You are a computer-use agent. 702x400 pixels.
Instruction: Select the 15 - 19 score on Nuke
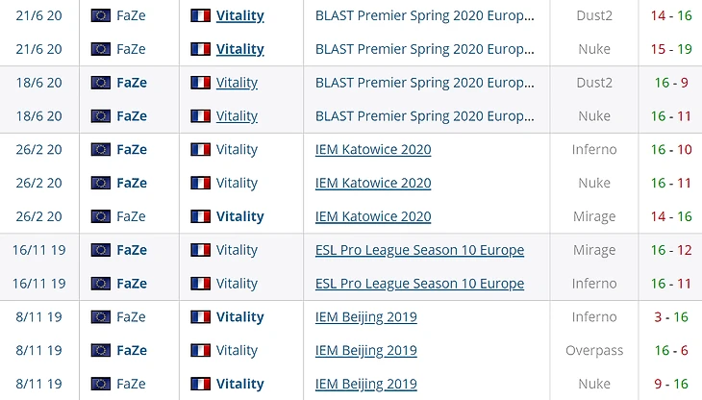[x=671, y=49]
